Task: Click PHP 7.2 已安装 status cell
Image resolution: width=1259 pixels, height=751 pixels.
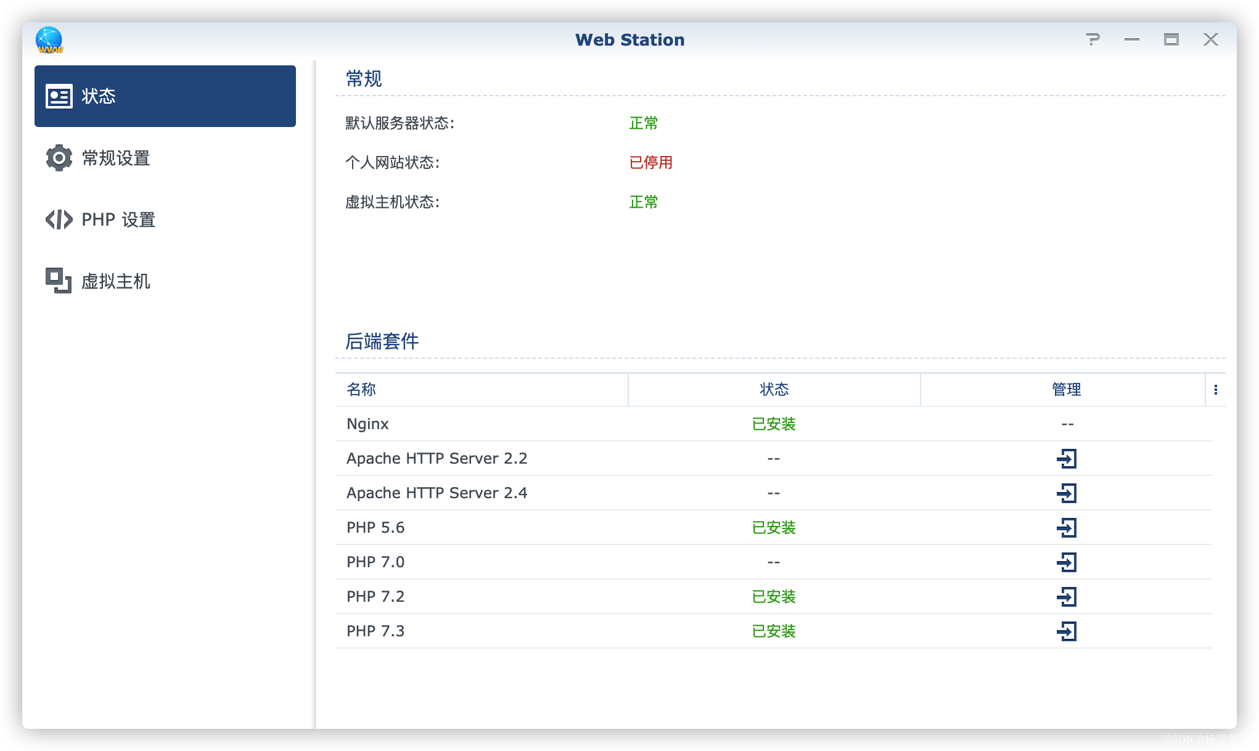Action: pyautogui.click(x=774, y=597)
